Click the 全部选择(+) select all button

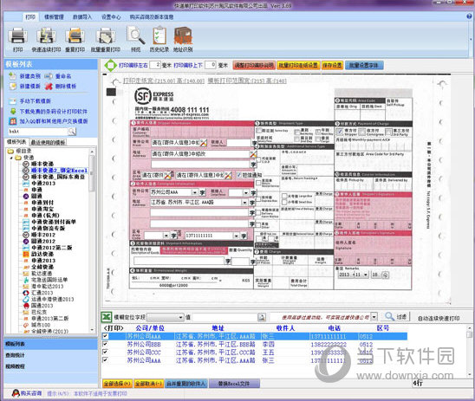tap(117, 384)
